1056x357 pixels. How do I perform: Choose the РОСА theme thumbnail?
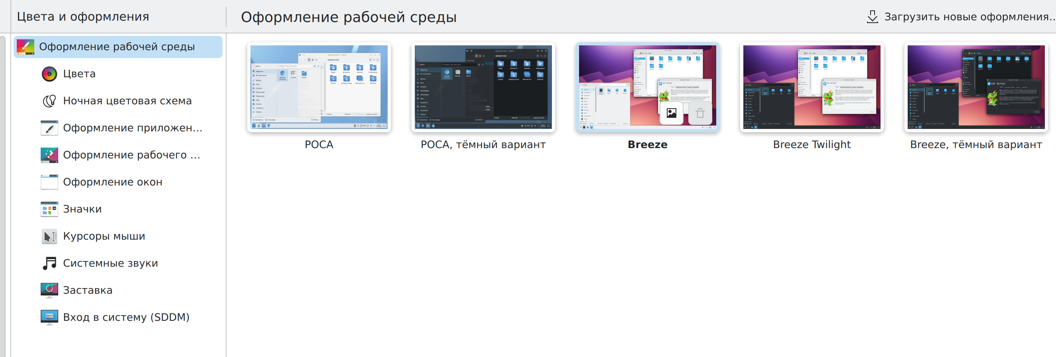319,87
